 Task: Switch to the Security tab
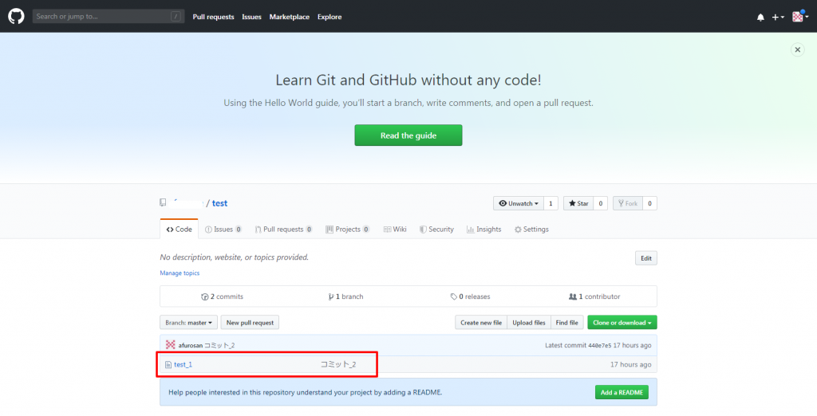[x=436, y=229]
